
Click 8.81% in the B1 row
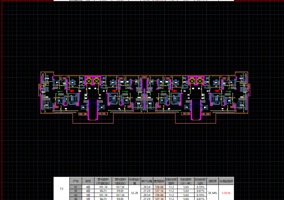[200, 191]
